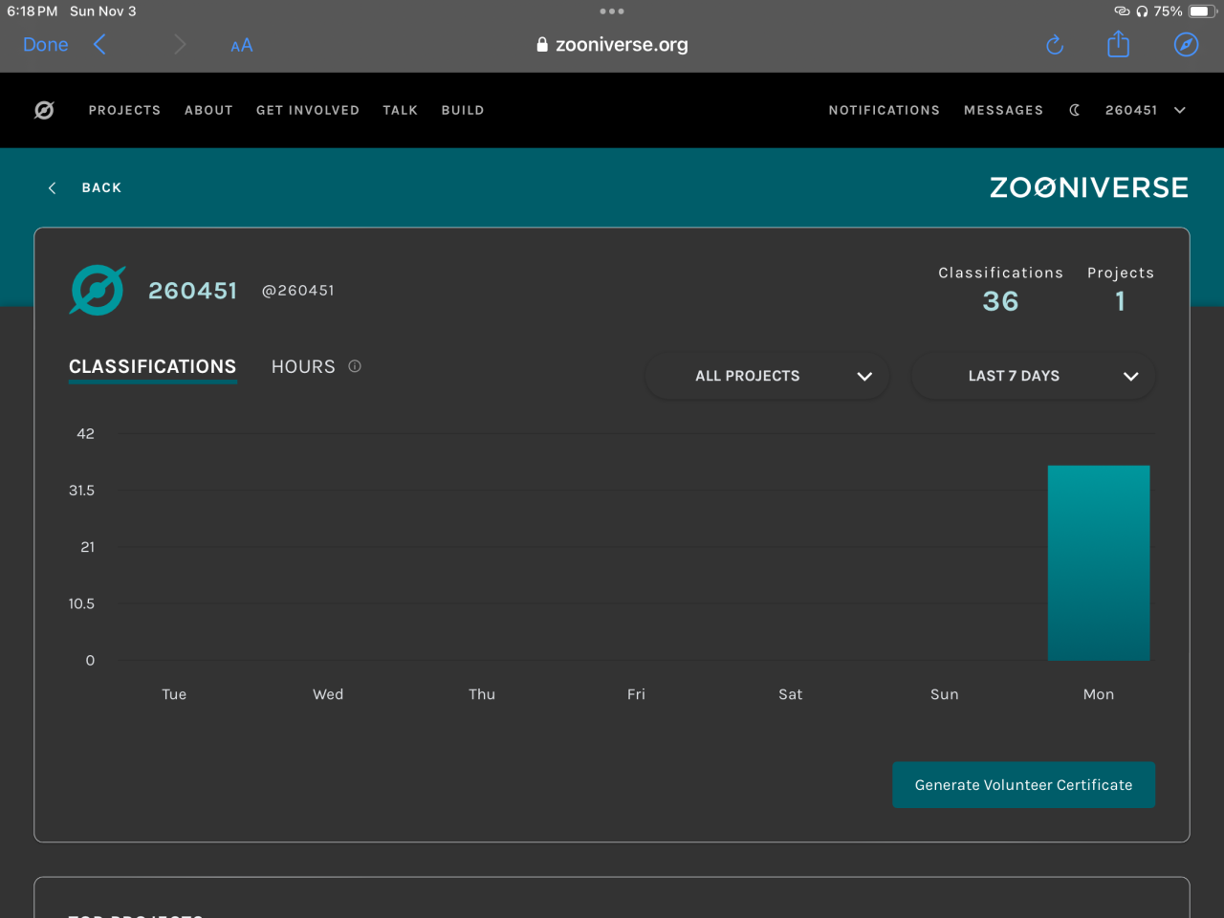The width and height of the screenshot is (1224, 918).
Task: Open the TALK menu item
Action: coord(401,110)
